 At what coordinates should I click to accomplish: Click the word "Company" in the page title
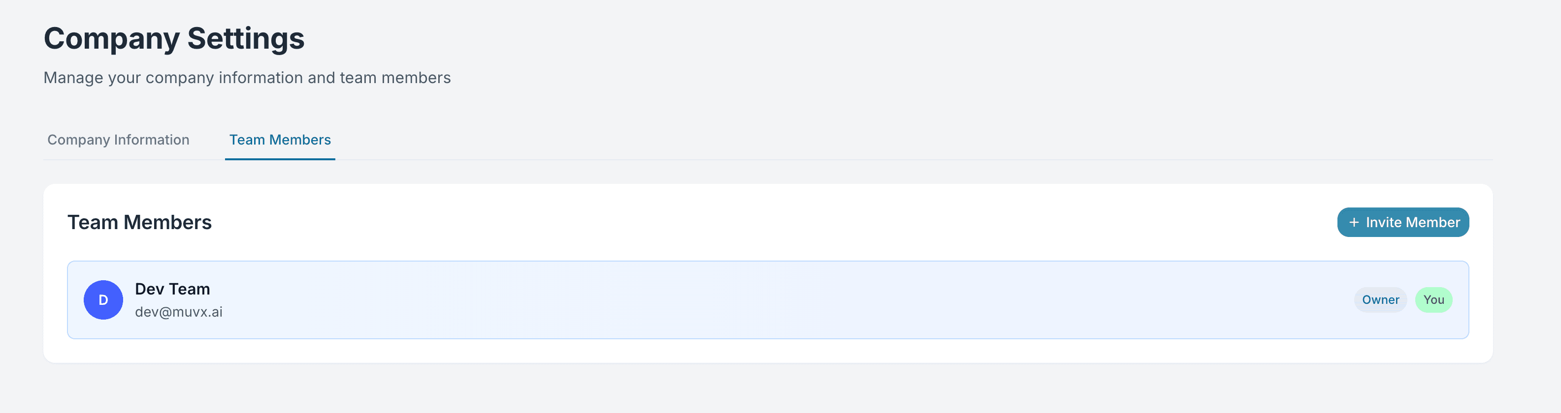pyautogui.click(x=111, y=39)
